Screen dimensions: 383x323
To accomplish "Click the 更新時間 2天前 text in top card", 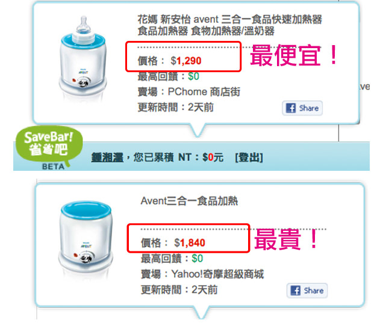I will point(175,107).
